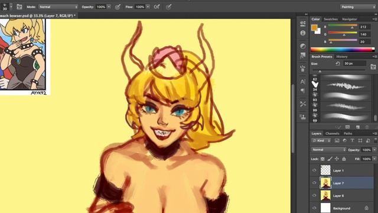378x213 pixels.
Task: Open the Brush panel dock icon
Action: point(303,69)
